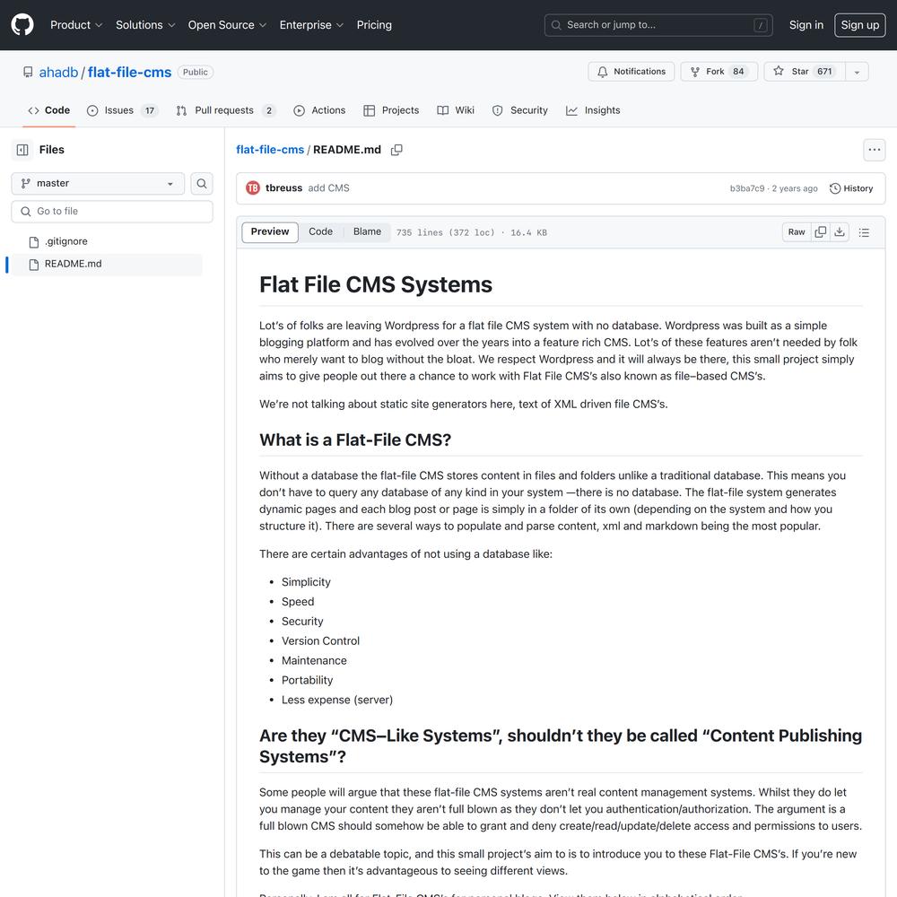Download the raw README file
Image resolution: width=897 pixels, height=897 pixels.
840,232
